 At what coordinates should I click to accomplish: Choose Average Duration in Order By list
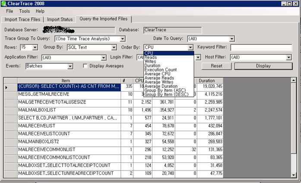[x=169, y=86]
